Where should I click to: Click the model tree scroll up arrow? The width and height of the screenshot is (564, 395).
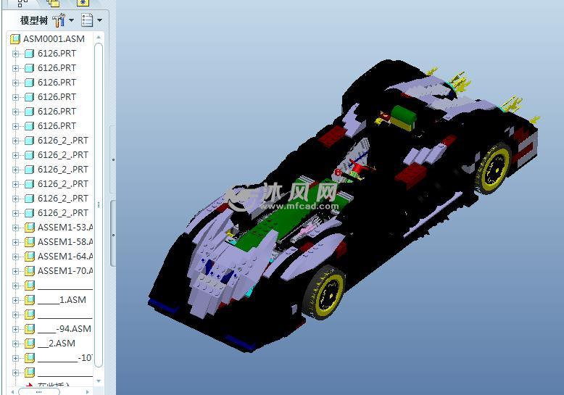coord(99,38)
